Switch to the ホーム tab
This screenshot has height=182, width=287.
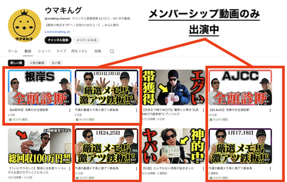point(13,51)
